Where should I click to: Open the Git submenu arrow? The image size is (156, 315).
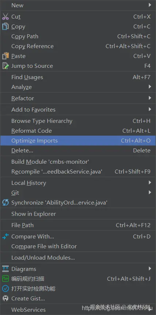pyautogui.click(x=150, y=192)
